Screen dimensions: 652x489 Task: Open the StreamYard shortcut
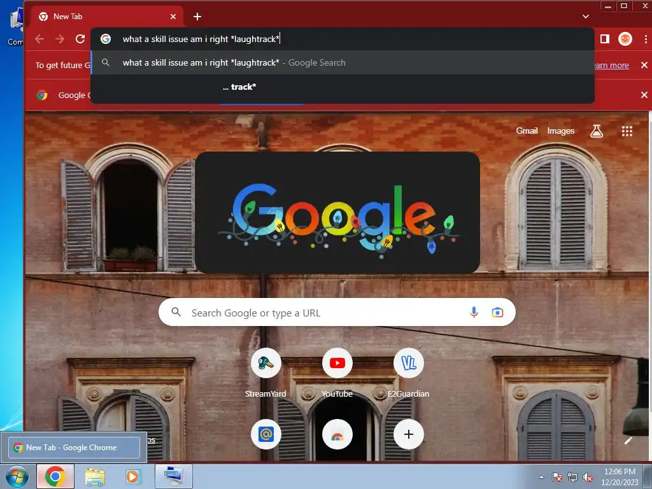pyautogui.click(x=266, y=363)
